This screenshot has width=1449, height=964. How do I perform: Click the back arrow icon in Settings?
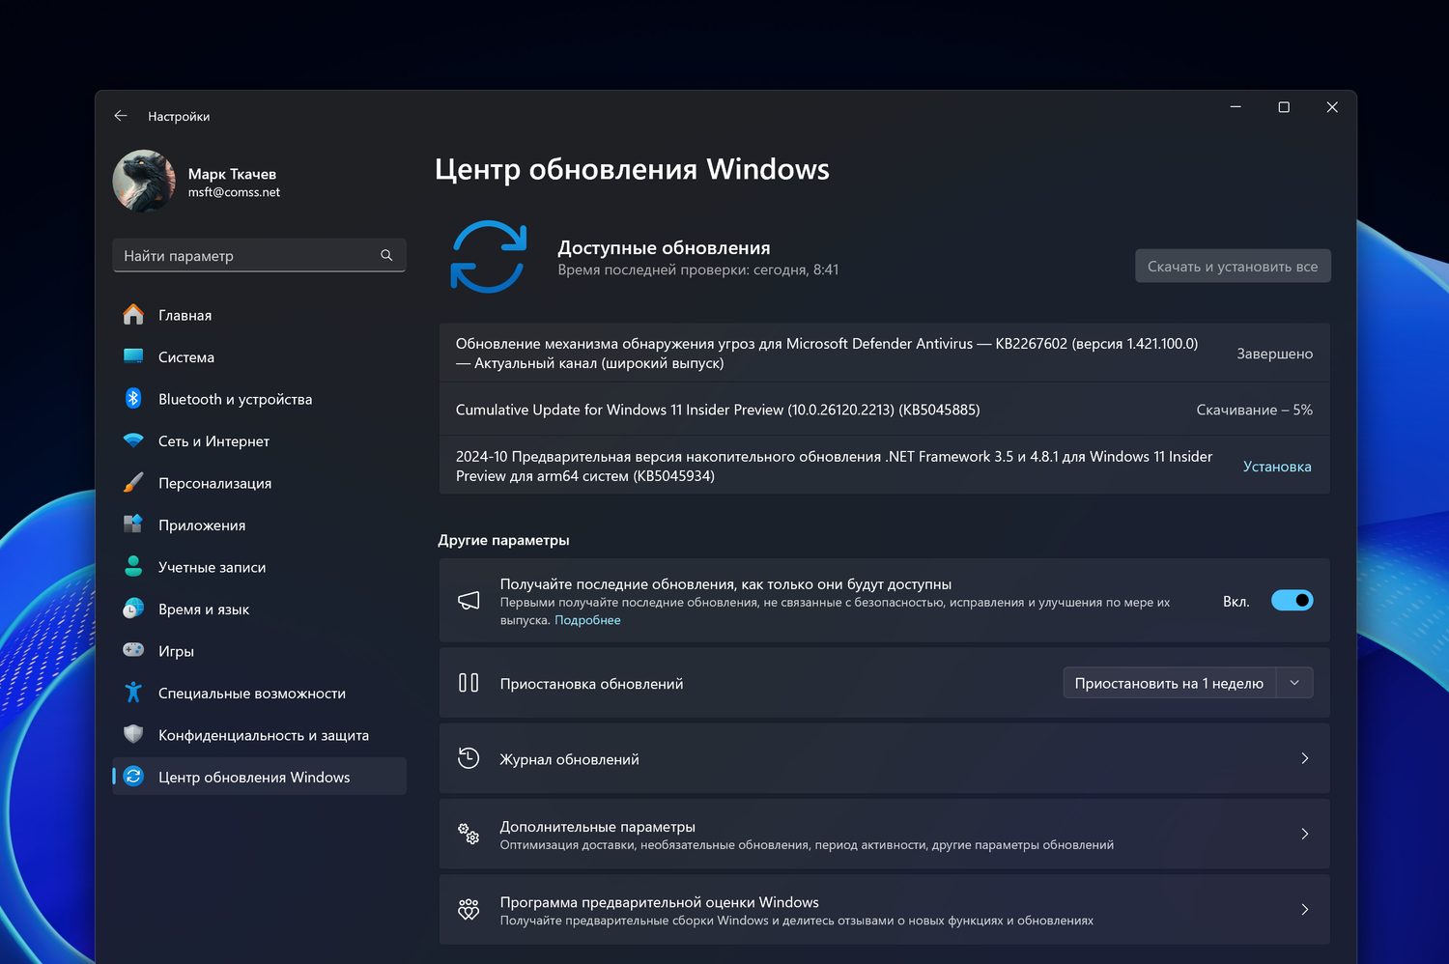coord(121,116)
